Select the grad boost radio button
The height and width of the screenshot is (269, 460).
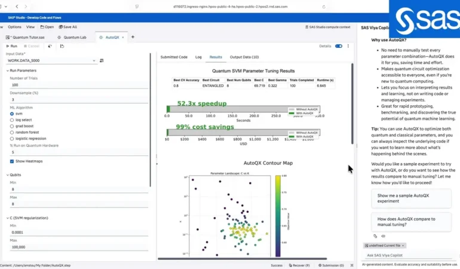pos(12,126)
